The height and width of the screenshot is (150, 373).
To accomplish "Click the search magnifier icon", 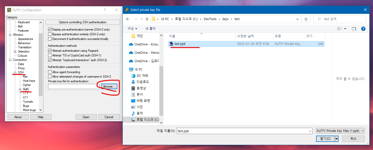I will 319,19.
